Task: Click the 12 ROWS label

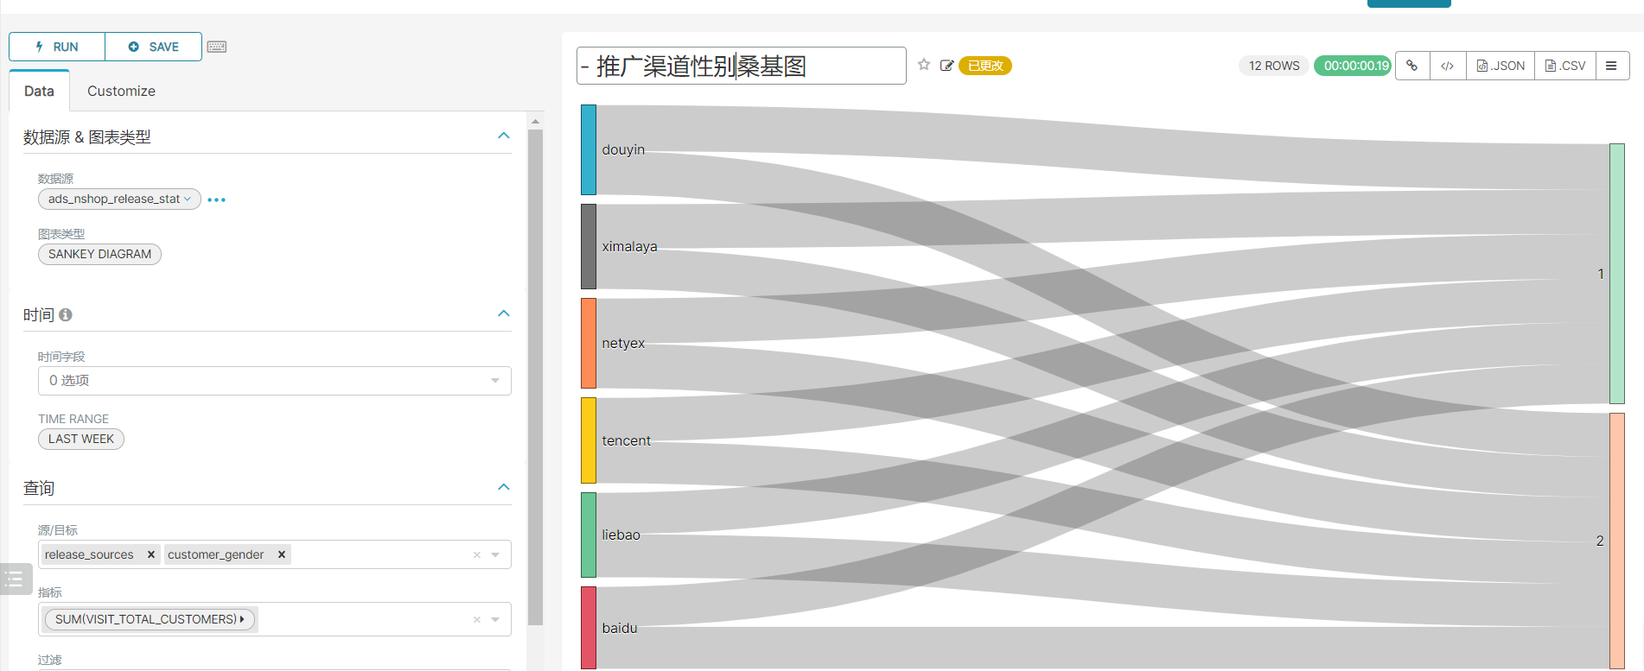Action: (1274, 66)
